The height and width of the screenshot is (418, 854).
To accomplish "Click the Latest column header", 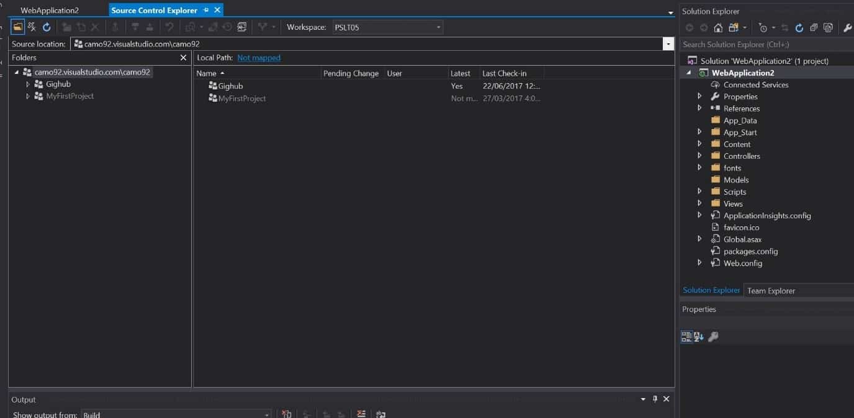I will [x=464, y=73].
